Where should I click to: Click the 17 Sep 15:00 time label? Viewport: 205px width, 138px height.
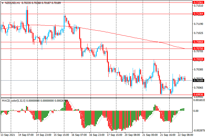click(x=115, y=135)
